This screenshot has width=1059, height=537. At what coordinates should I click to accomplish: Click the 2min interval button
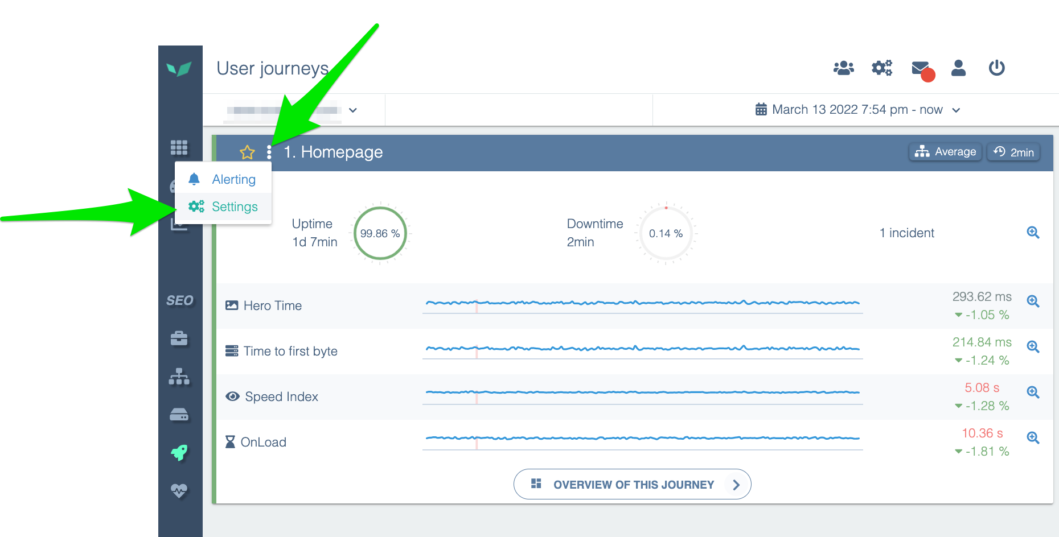1013,152
